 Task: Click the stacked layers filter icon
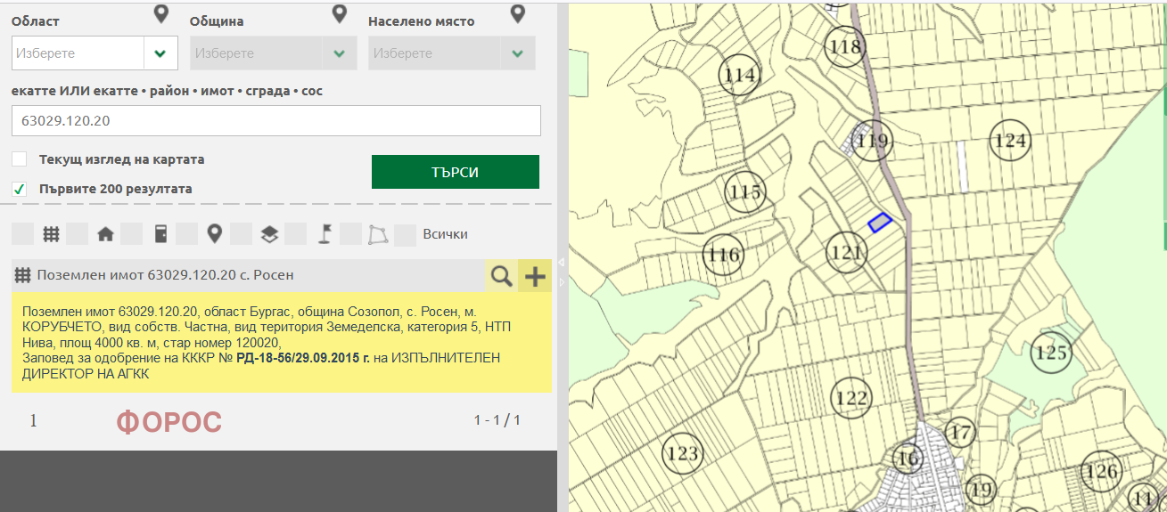pyautogui.click(x=269, y=234)
